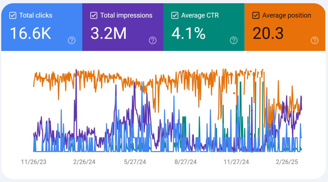Click the 8/27/24 date on the axis
The height and width of the screenshot is (182, 328).
(x=185, y=162)
